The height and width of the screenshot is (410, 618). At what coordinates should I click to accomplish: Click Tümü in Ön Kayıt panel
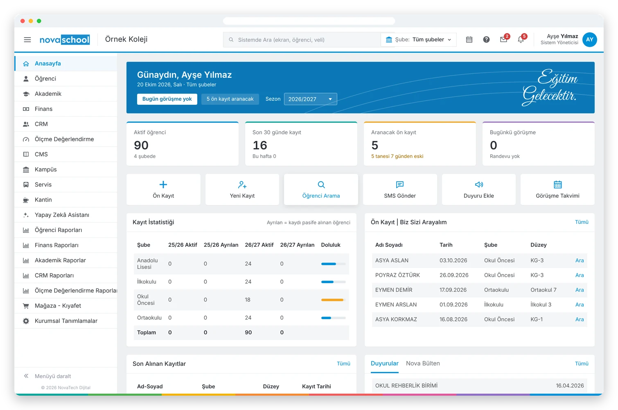[x=582, y=222]
